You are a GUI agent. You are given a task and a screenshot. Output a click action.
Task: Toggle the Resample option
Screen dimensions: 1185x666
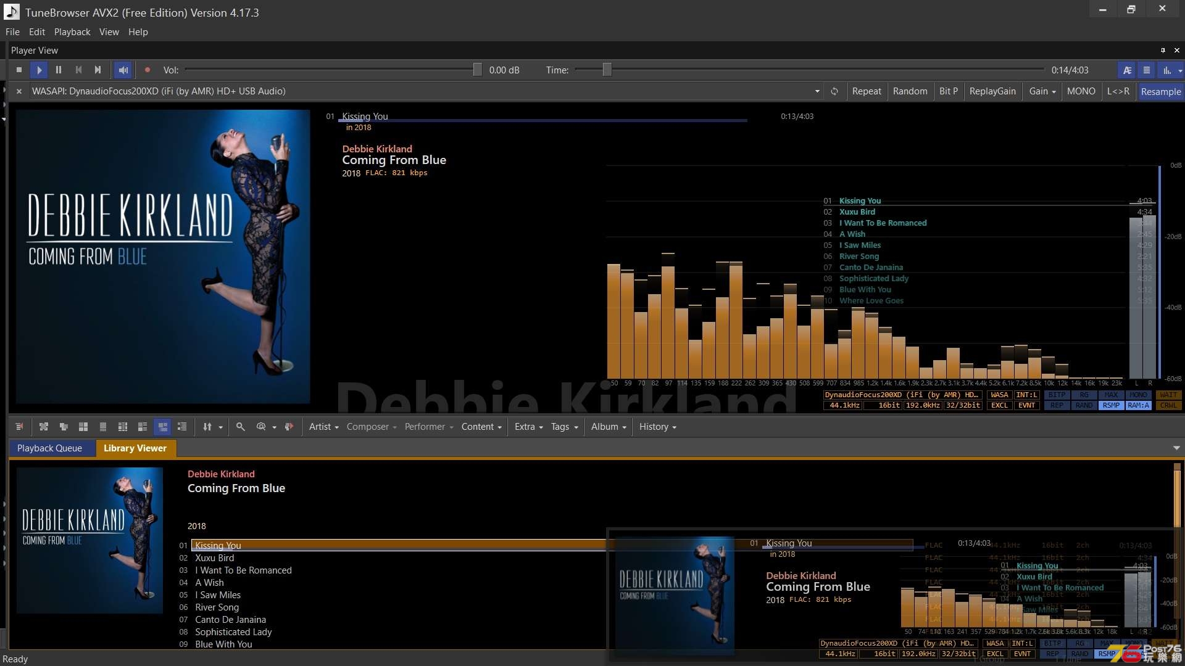click(1160, 91)
